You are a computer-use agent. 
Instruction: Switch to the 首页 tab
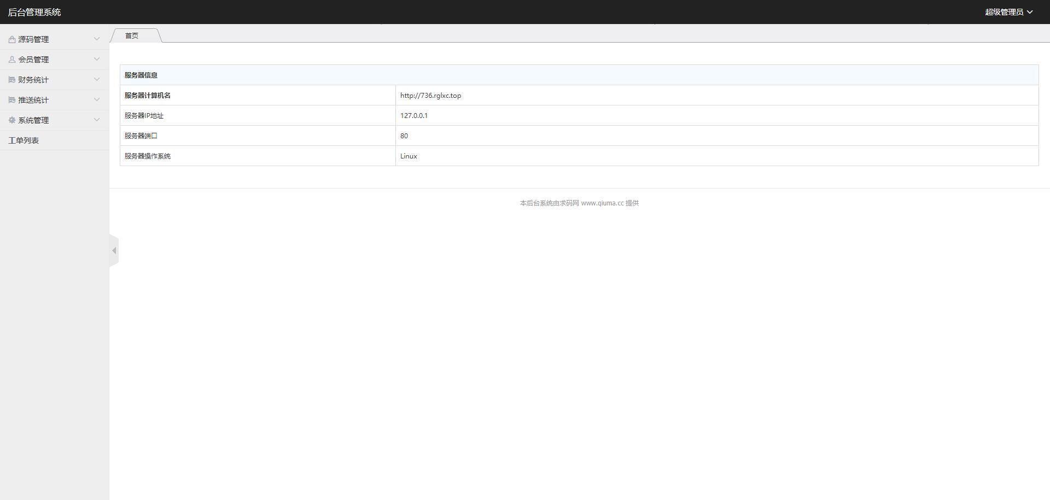pyautogui.click(x=132, y=36)
